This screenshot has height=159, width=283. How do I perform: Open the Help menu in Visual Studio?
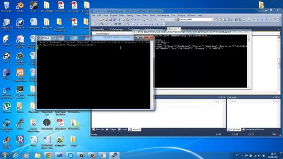click(199, 15)
